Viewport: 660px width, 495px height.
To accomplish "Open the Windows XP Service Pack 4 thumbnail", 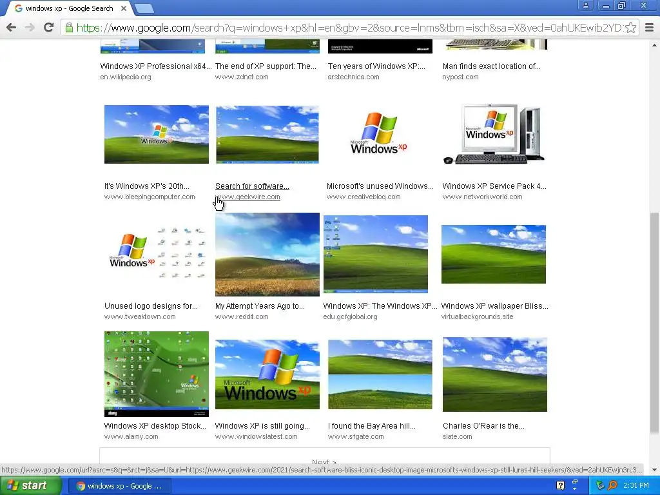I will (494, 134).
